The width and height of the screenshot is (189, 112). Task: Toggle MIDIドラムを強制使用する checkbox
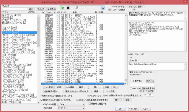coord(131,88)
